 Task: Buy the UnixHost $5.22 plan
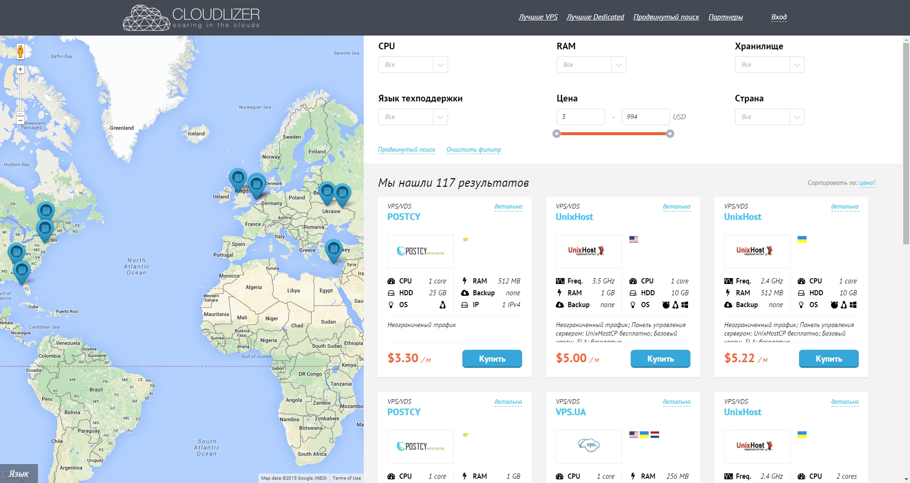pos(828,359)
